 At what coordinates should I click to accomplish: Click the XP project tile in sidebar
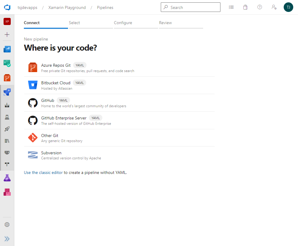(x=7, y=21)
